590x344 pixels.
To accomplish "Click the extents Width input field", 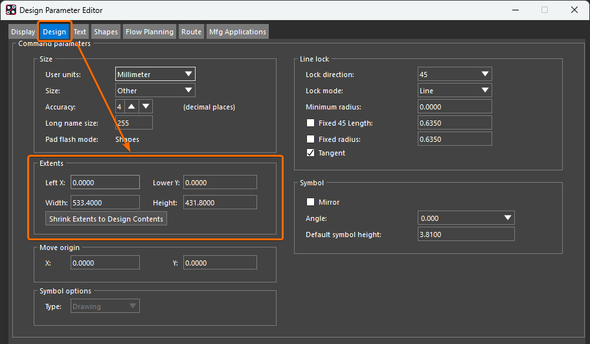I will pyautogui.click(x=105, y=203).
